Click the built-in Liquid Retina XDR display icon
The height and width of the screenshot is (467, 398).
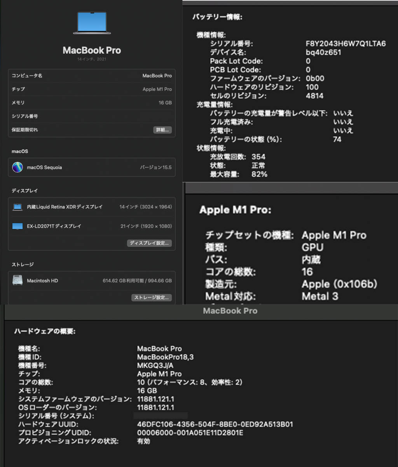click(17, 207)
